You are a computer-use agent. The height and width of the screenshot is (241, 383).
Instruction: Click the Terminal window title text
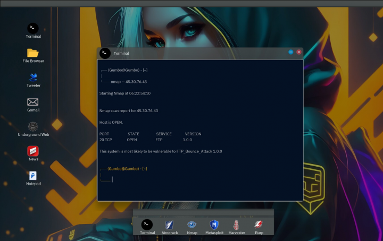pyautogui.click(x=121, y=53)
